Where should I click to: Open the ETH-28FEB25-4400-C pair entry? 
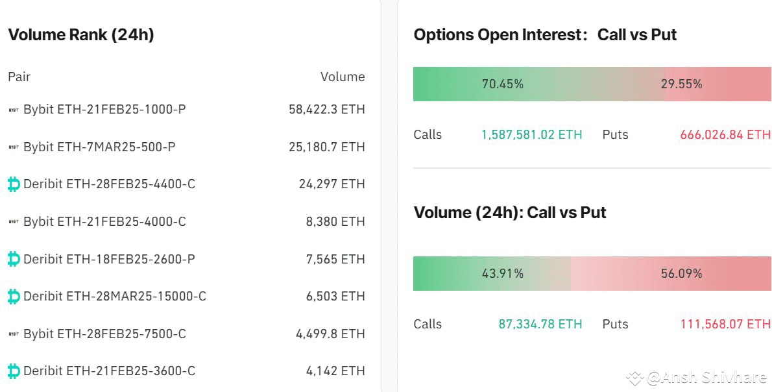pos(108,184)
